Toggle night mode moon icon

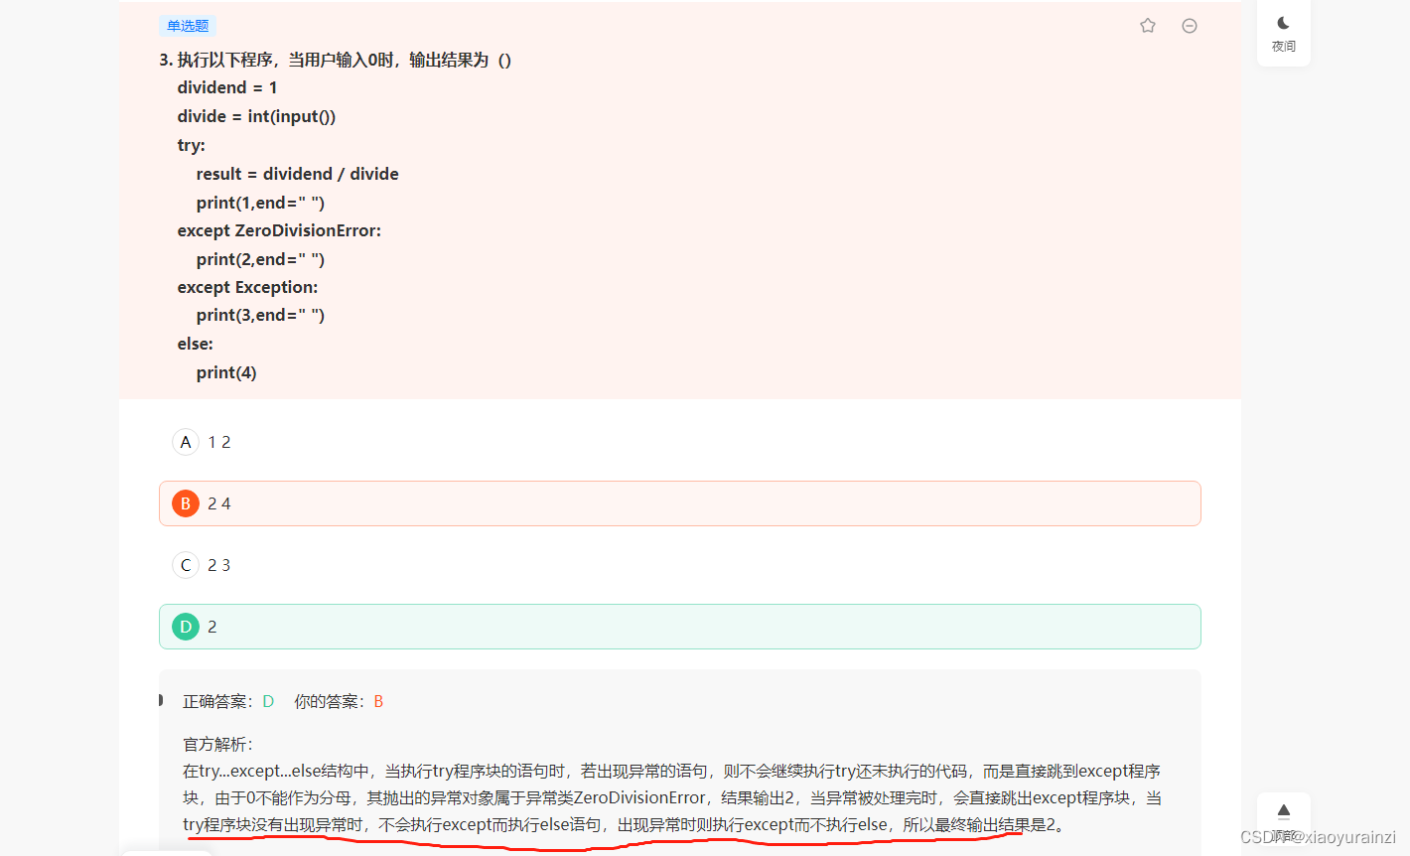(x=1284, y=23)
